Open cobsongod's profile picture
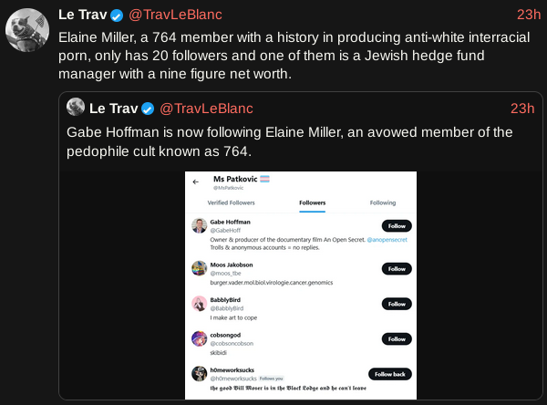 point(199,338)
